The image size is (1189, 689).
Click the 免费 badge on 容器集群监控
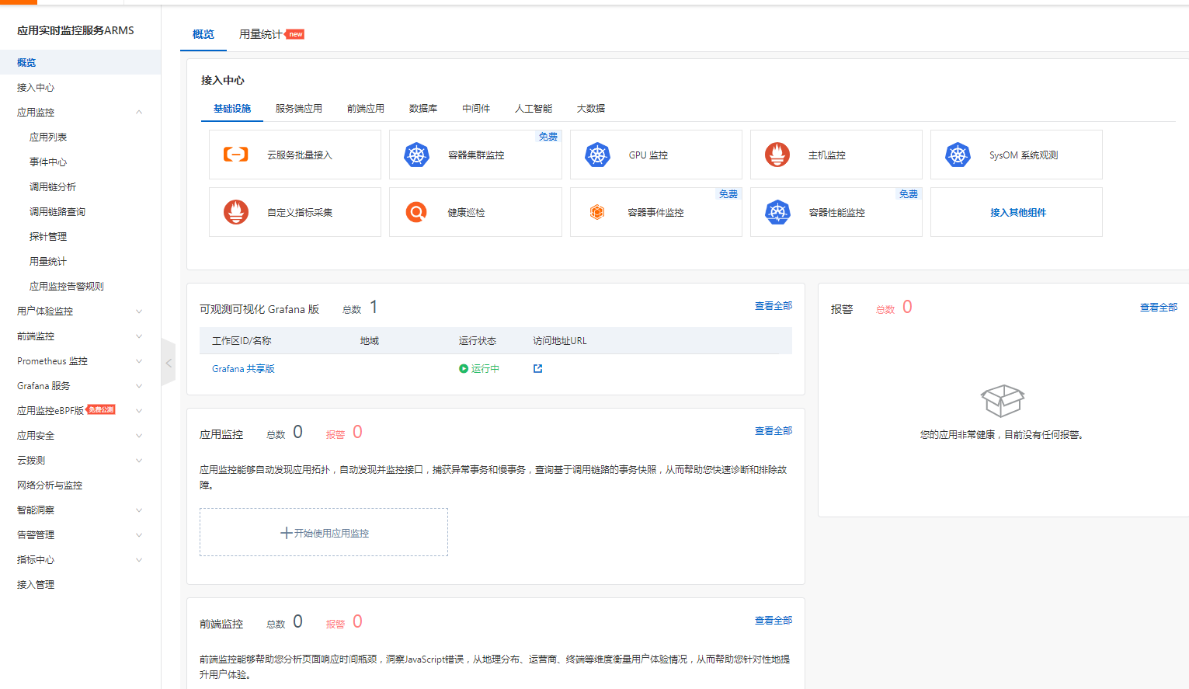click(548, 136)
